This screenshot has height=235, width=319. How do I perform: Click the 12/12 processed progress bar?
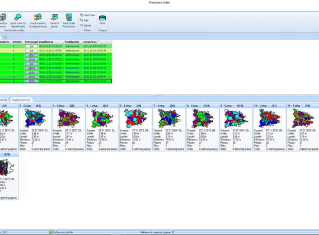coord(31,55)
